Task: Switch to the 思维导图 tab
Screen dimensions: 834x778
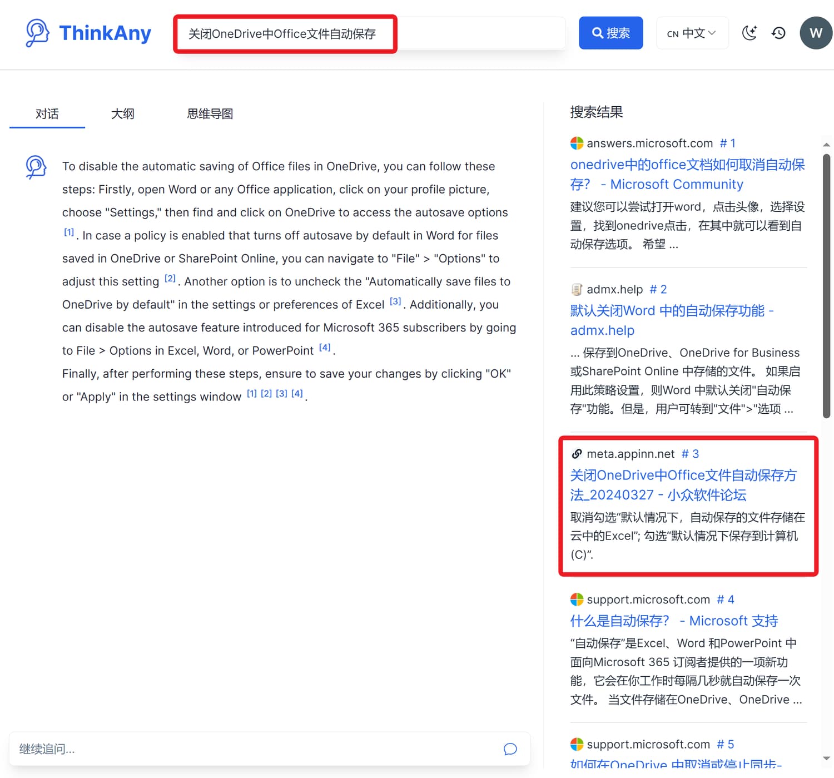Action: pyautogui.click(x=210, y=114)
